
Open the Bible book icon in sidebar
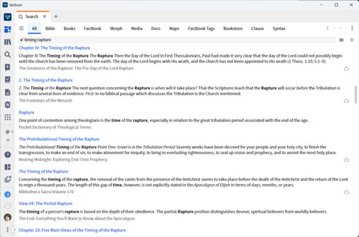8,67
